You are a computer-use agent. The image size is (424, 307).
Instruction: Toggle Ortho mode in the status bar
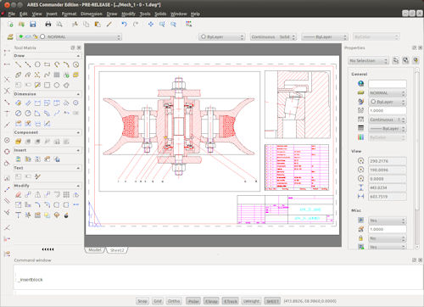(174, 301)
